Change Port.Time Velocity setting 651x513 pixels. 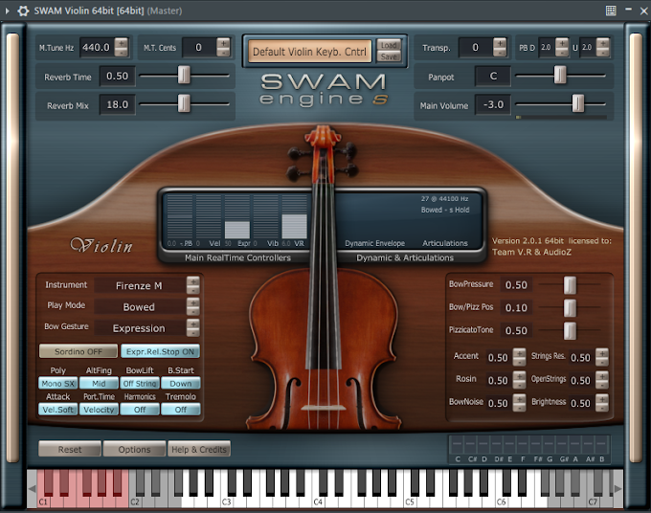[99, 410]
